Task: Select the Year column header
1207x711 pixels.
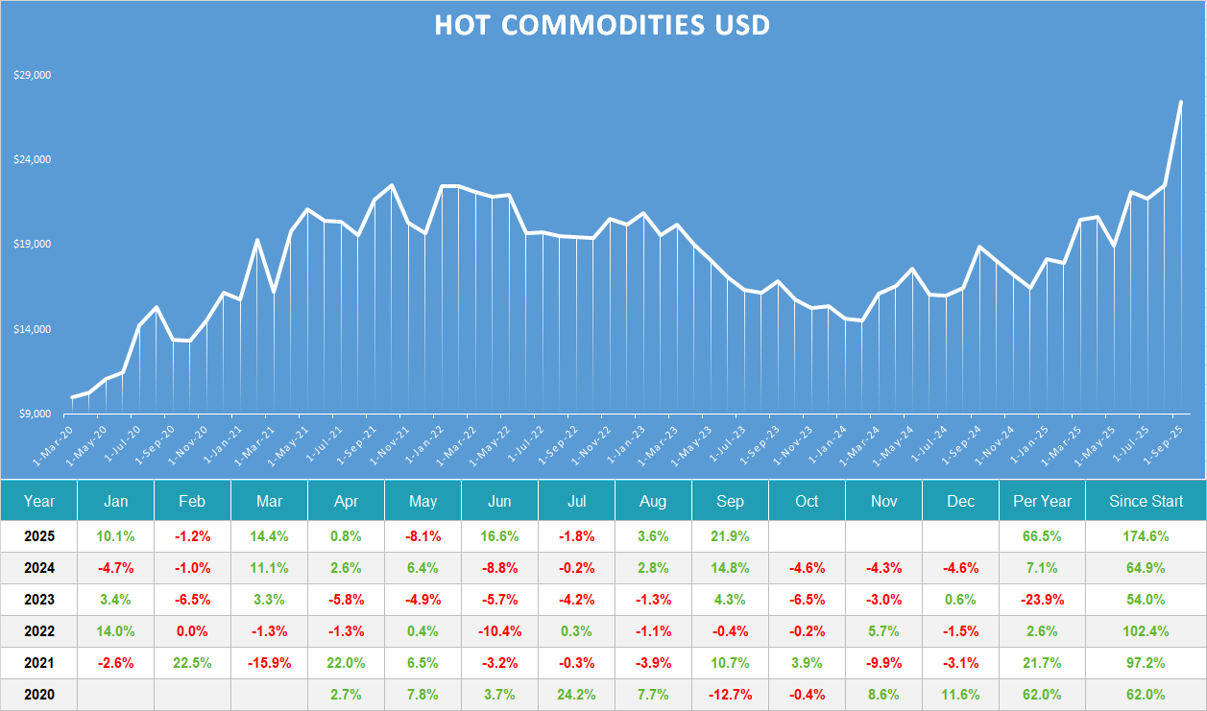Action: pos(39,501)
